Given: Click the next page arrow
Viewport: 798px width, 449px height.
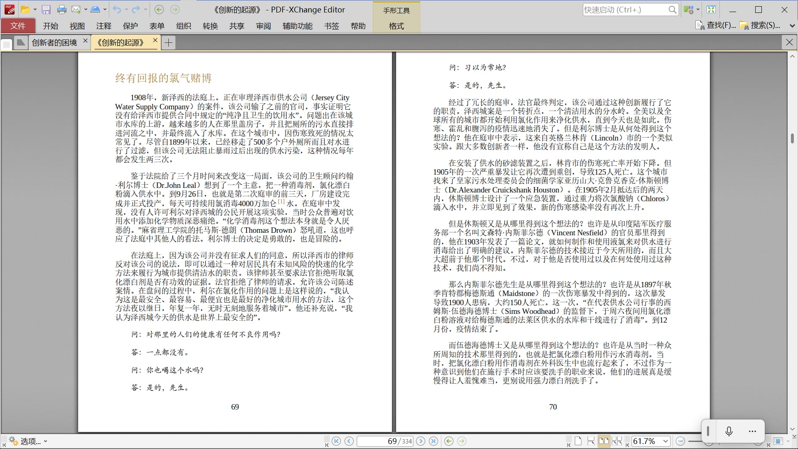Looking at the screenshot, I should (421, 441).
